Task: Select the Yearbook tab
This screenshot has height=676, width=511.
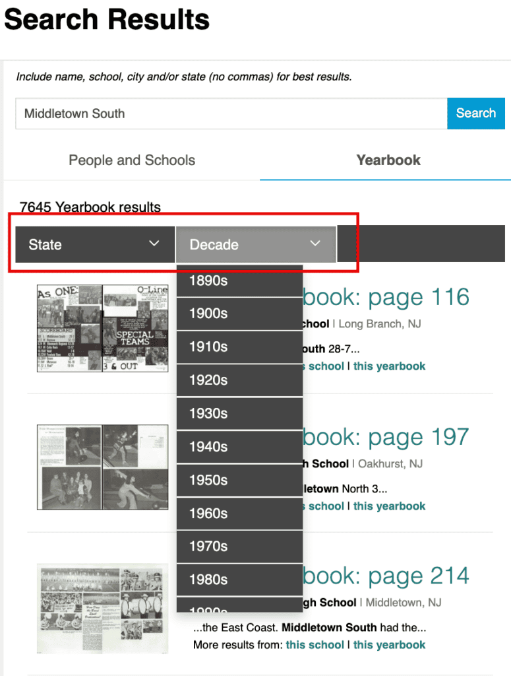Action: click(x=388, y=160)
